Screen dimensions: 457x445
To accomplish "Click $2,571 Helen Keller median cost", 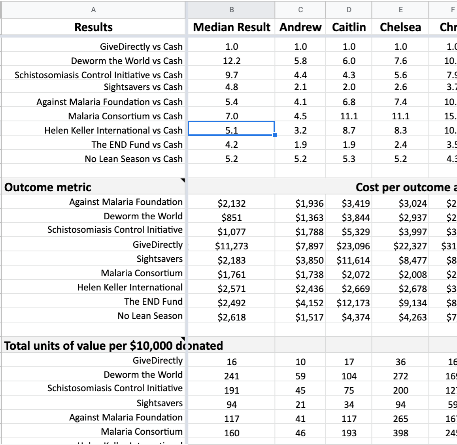I will pos(232,289).
